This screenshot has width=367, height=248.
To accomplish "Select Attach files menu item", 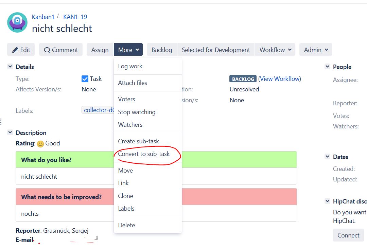I will 148,83.
